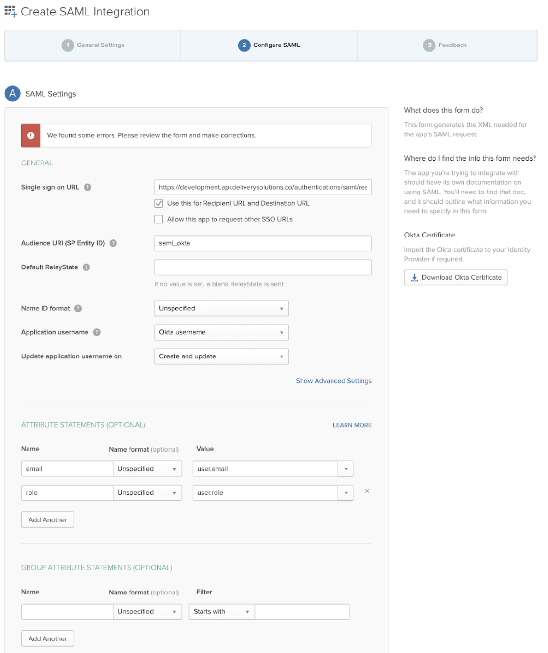
Task: Click the red error alert icon
Action: (x=30, y=135)
